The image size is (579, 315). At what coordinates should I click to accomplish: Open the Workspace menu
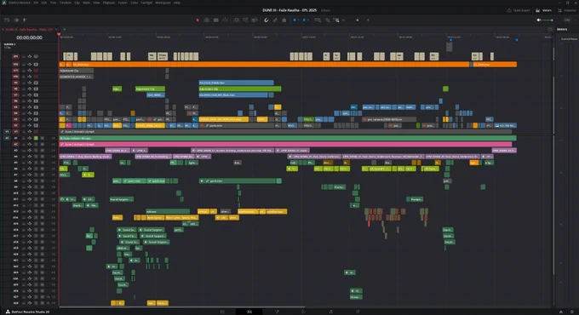(x=163, y=3)
